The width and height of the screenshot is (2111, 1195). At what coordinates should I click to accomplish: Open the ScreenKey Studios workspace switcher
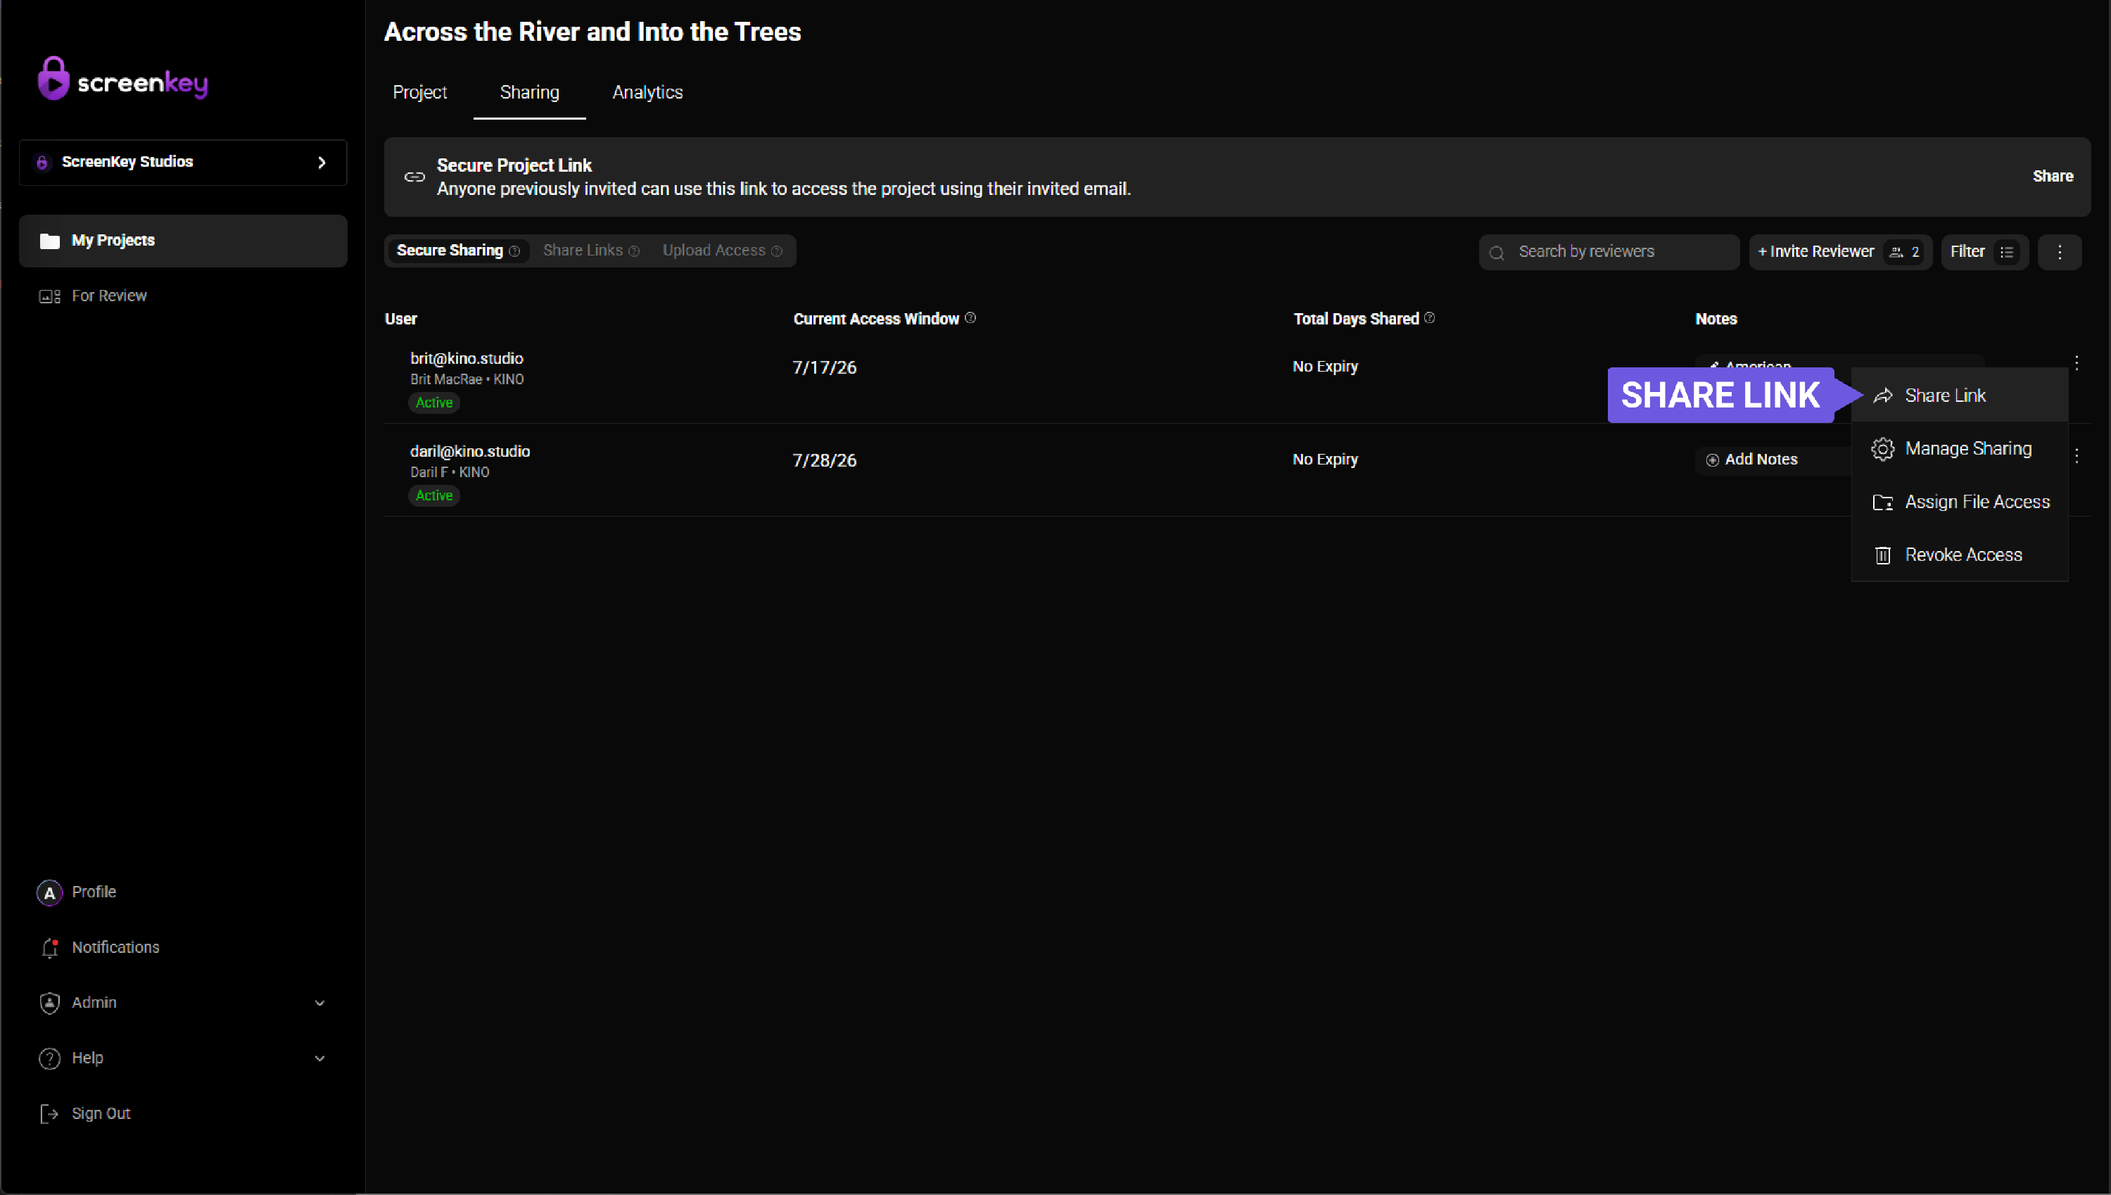pos(183,162)
